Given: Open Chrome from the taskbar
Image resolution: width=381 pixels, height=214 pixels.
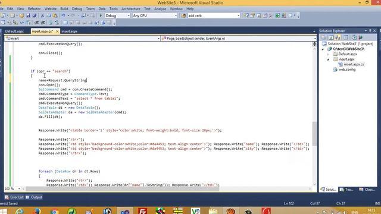Looking at the screenshot, I should pos(54,211).
